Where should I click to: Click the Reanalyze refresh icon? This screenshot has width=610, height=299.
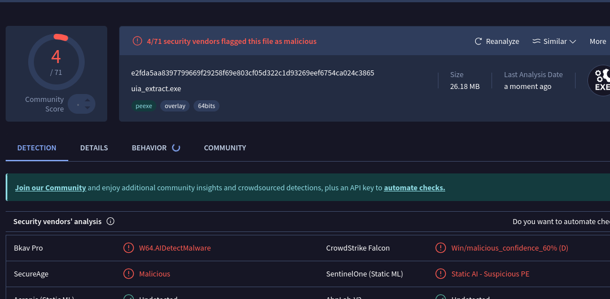coord(478,41)
